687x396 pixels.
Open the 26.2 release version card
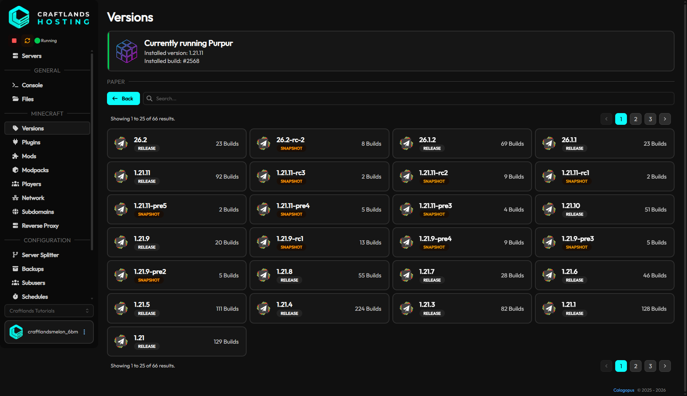pos(177,143)
